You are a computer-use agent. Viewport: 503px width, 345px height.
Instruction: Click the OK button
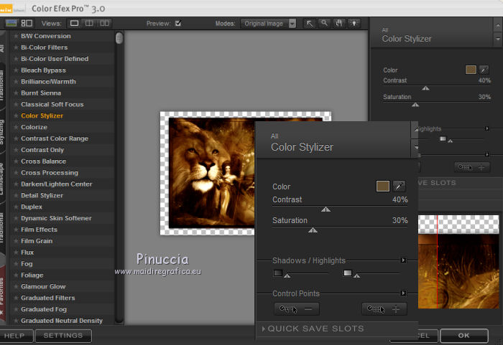463,335
